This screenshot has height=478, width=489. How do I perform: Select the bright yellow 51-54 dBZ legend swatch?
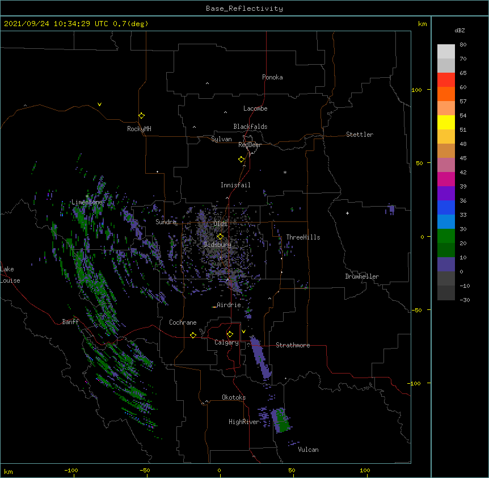[x=446, y=122]
